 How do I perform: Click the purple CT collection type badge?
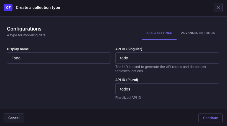click(x=8, y=7)
